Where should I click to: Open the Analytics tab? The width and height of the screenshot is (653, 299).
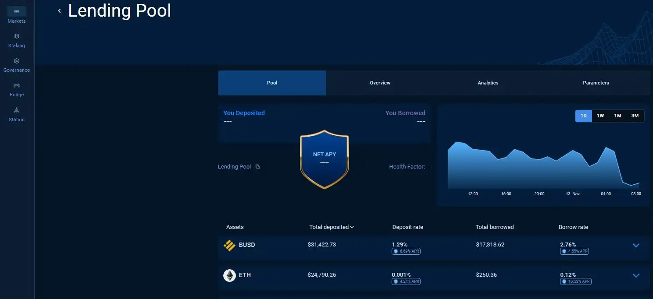coord(488,83)
